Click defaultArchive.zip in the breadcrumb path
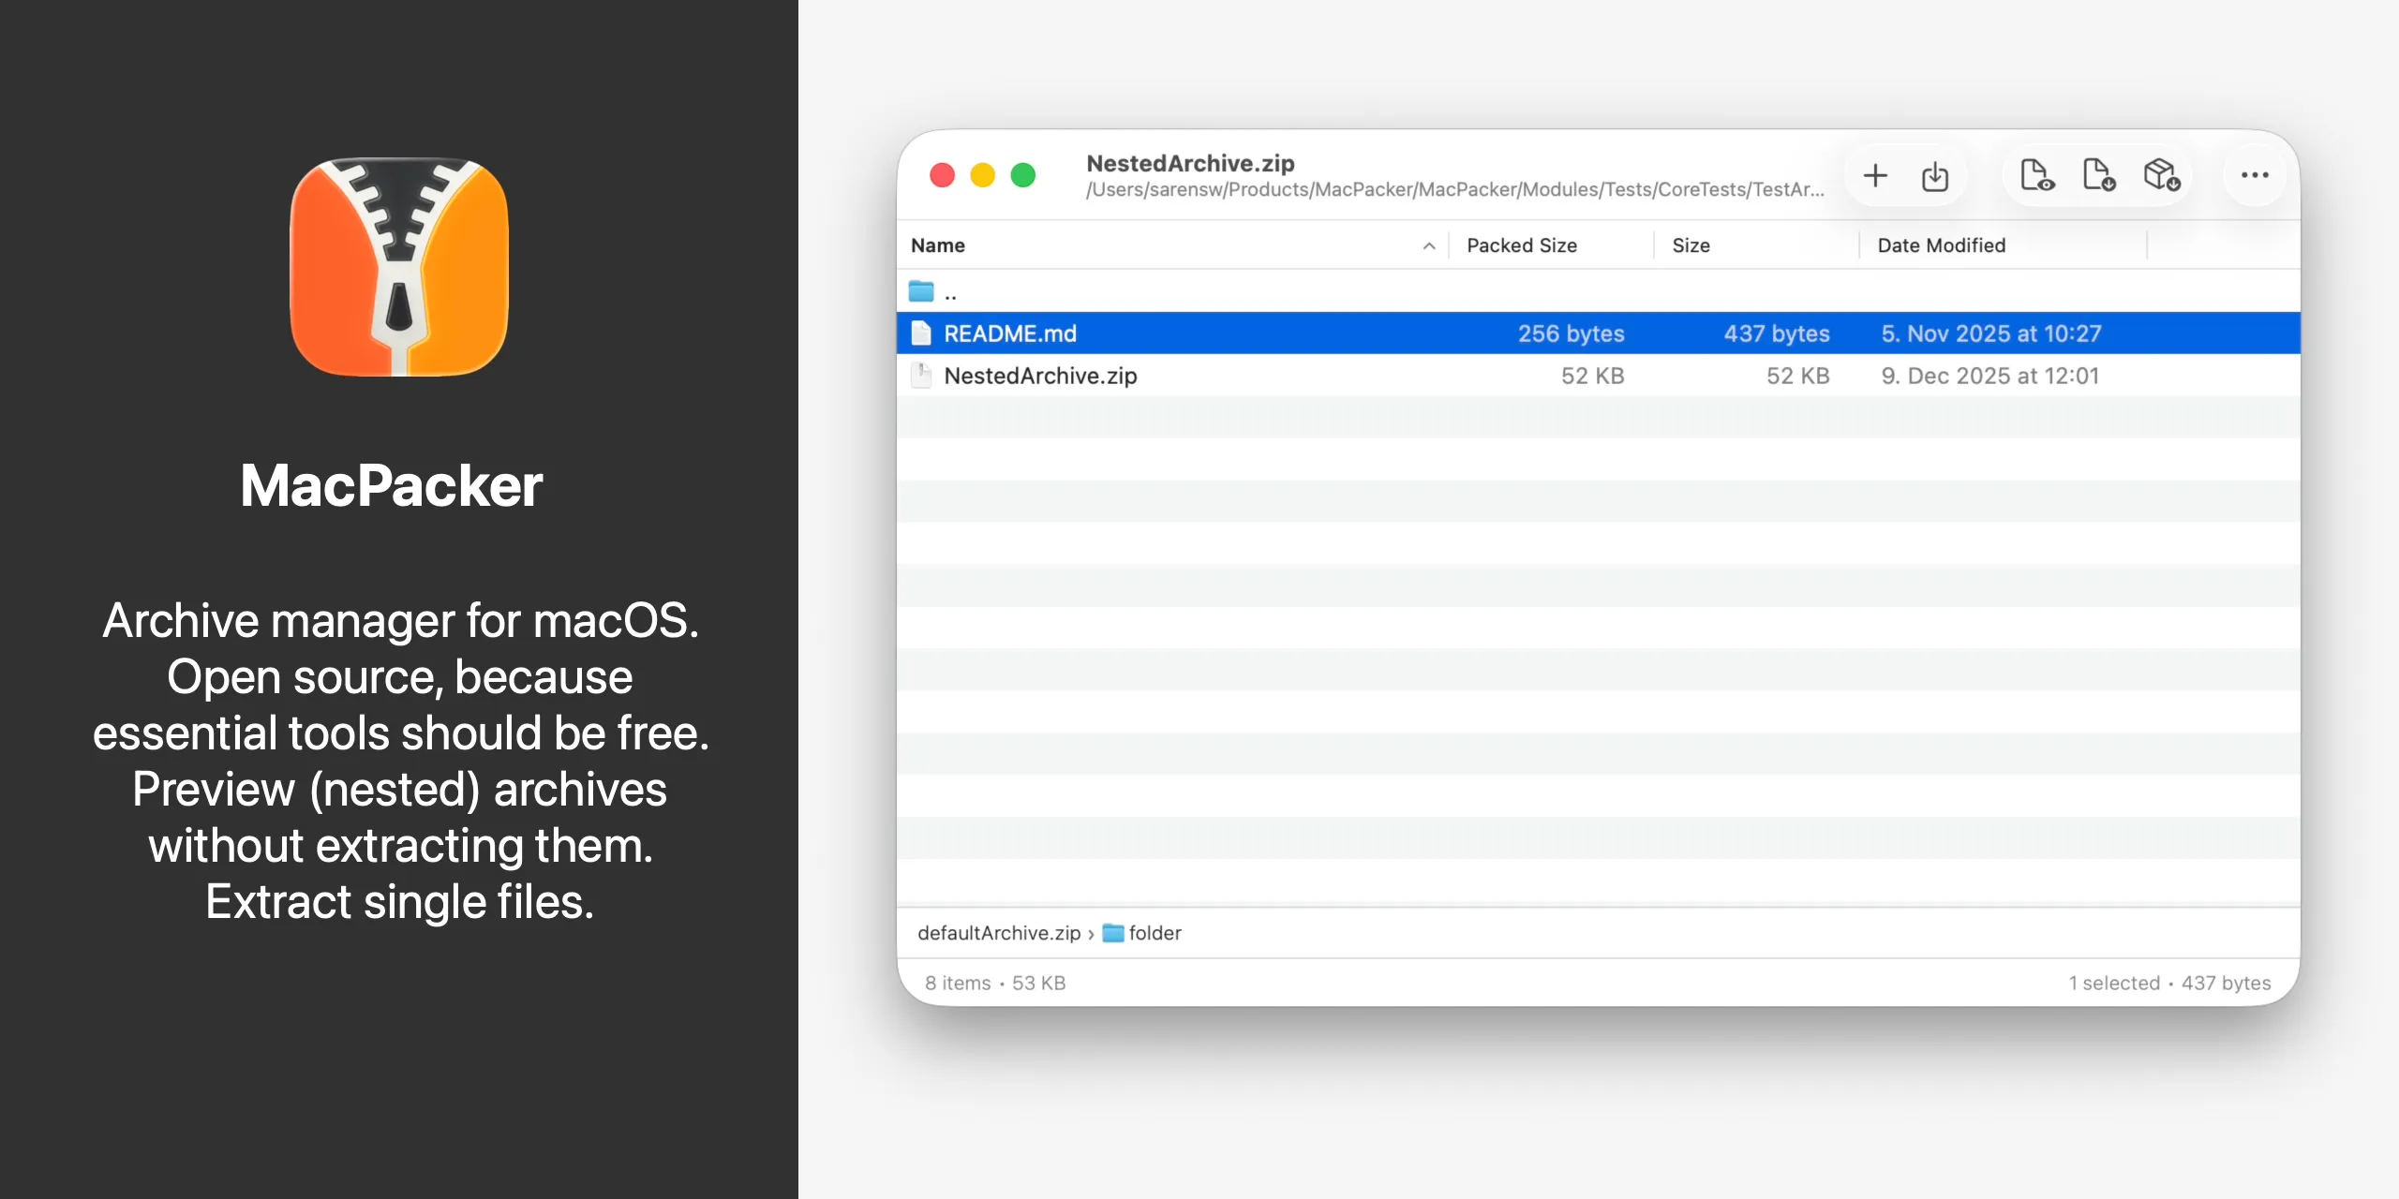Image resolution: width=2399 pixels, height=1199 pixels. (x=999, y=933)
